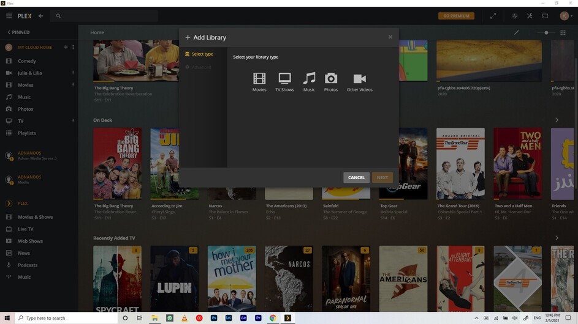Select the Movies library type icon
The height and width of the screenshot is (324, 578).
click(259, 82)
